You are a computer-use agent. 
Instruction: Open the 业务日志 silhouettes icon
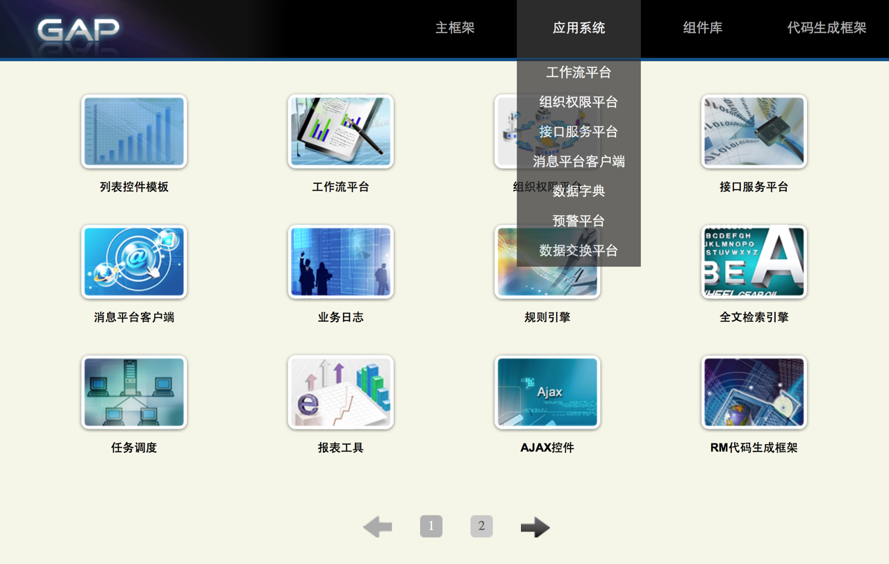[340, 262]
